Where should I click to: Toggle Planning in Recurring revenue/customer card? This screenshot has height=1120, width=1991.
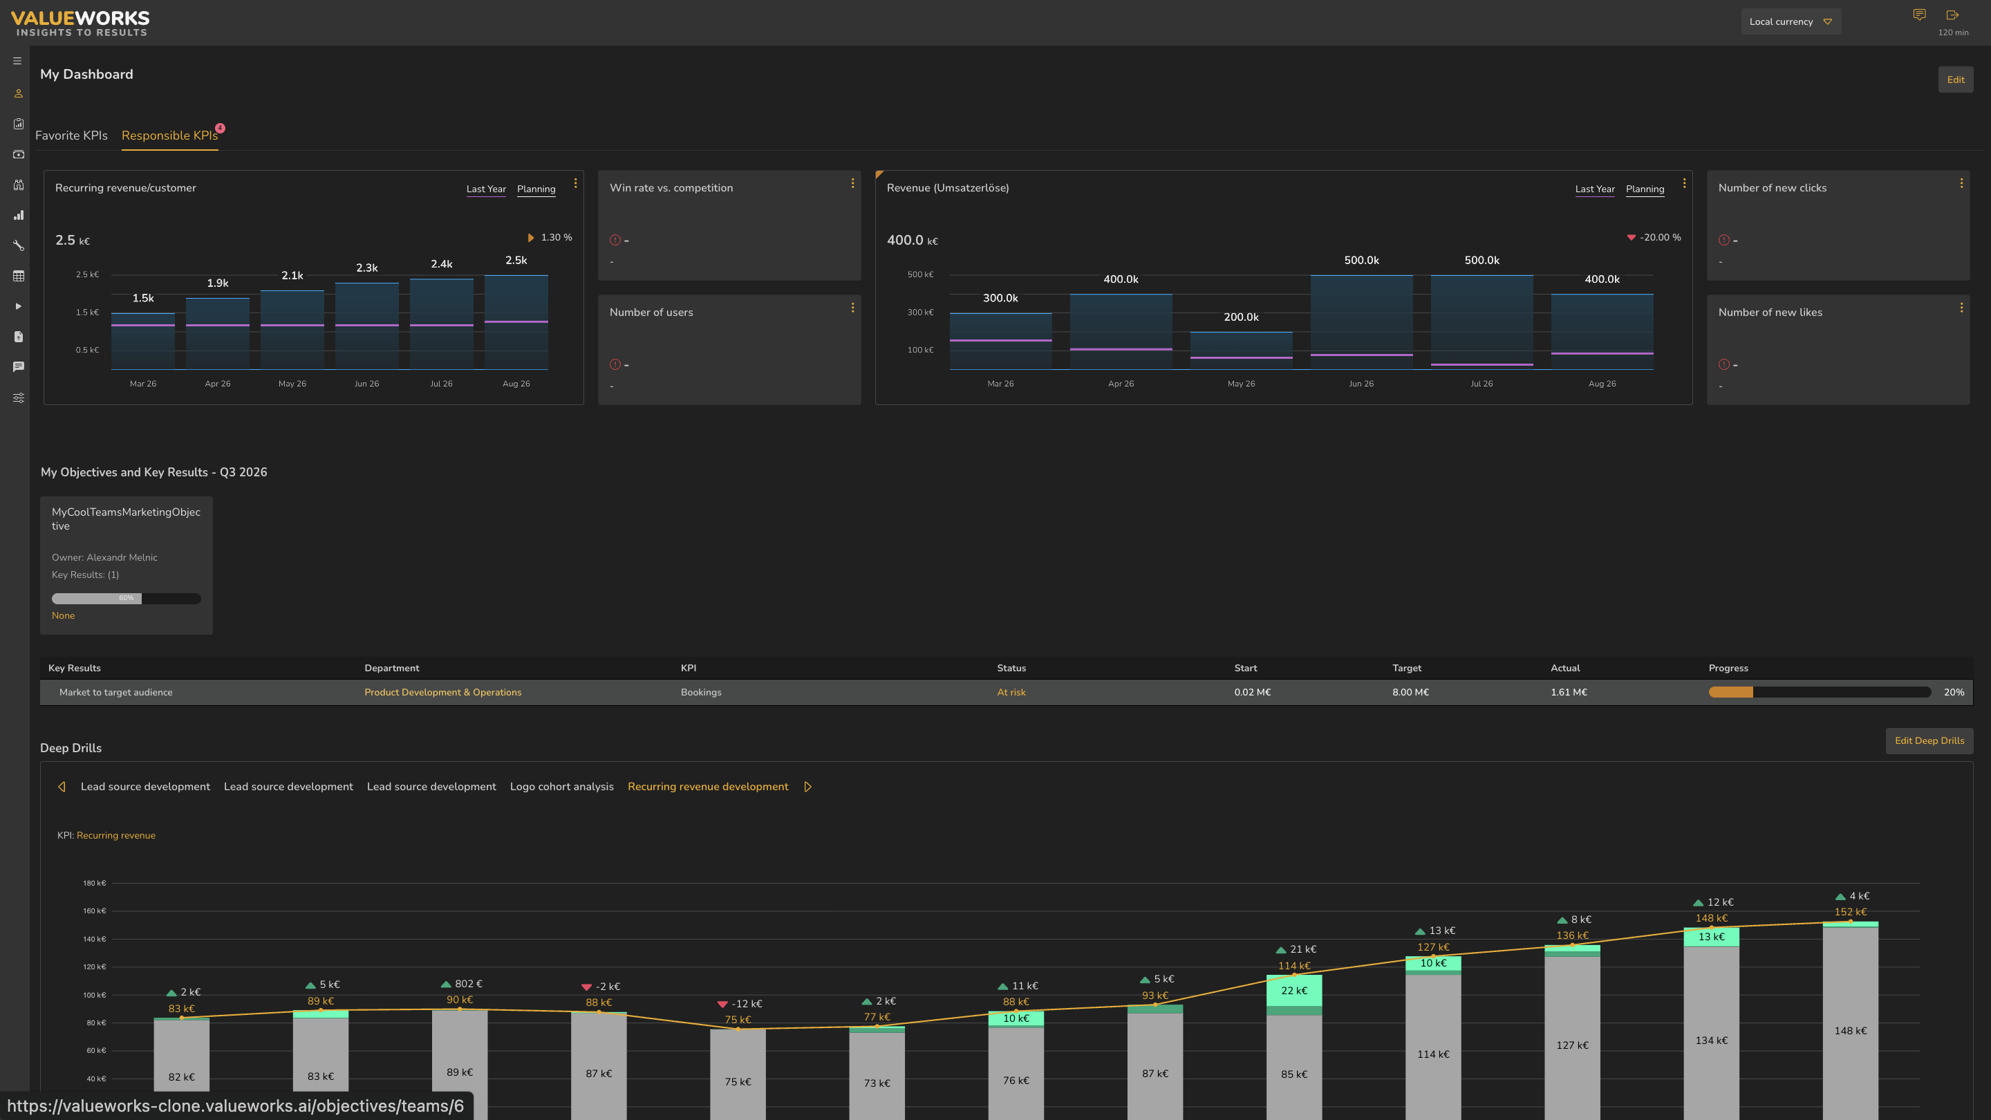(536, 189)
